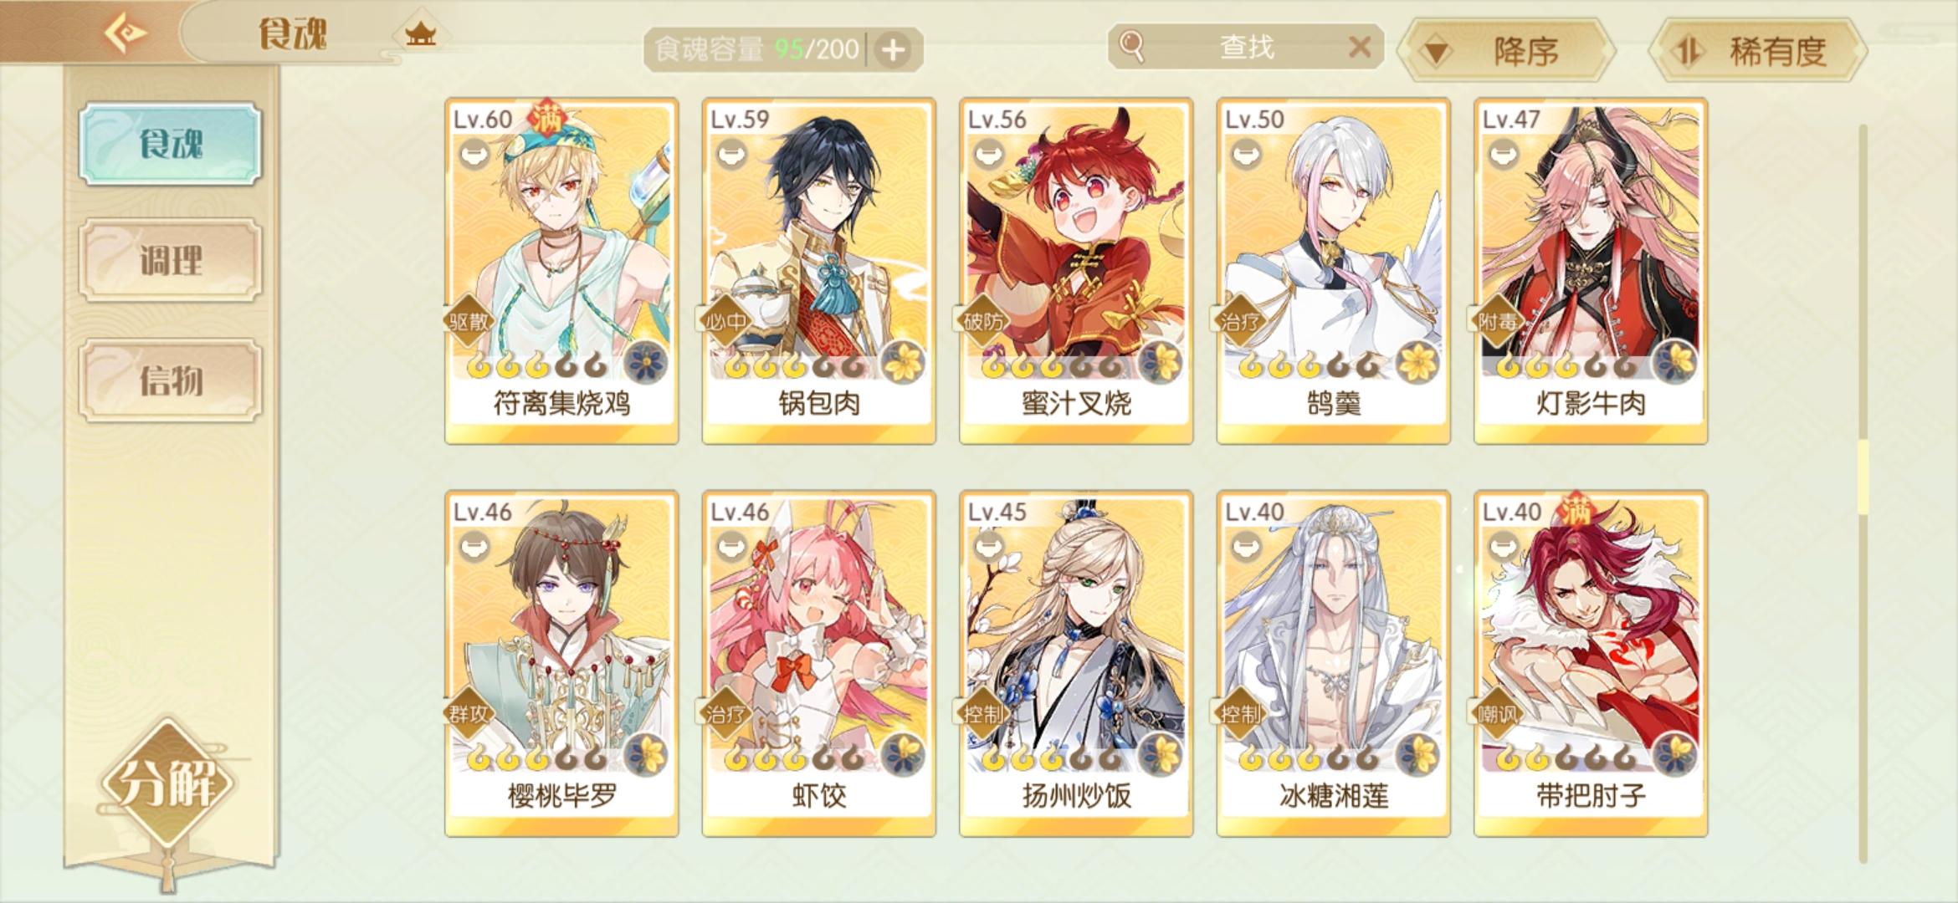Toggle the minus marker on 虾饺 card
The image size is (1958, 903).
coord(733,548)
